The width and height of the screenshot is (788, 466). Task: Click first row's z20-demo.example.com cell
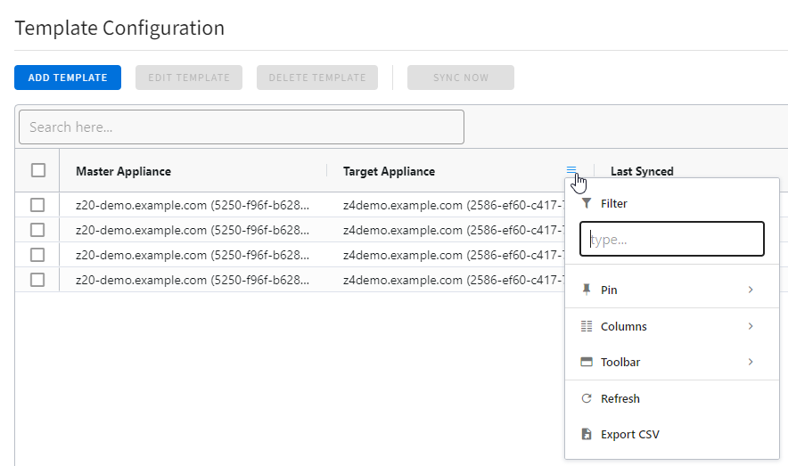[193, 205]
